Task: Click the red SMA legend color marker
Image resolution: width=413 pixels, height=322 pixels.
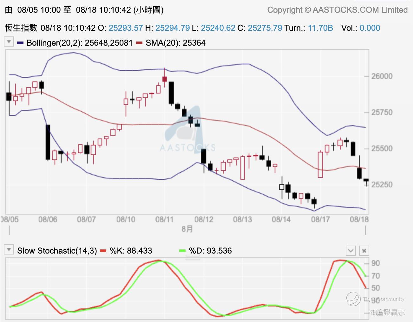Action: [139, 43]
